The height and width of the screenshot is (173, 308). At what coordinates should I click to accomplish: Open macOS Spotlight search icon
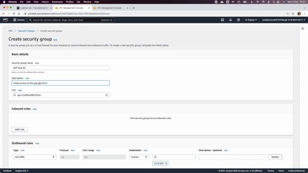(x=274, y=2)
